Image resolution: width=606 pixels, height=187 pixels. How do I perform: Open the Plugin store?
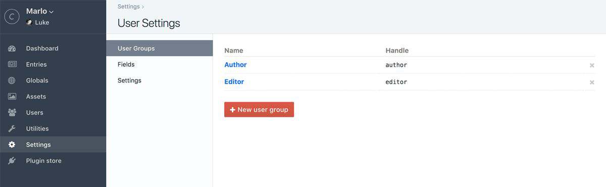53,161
